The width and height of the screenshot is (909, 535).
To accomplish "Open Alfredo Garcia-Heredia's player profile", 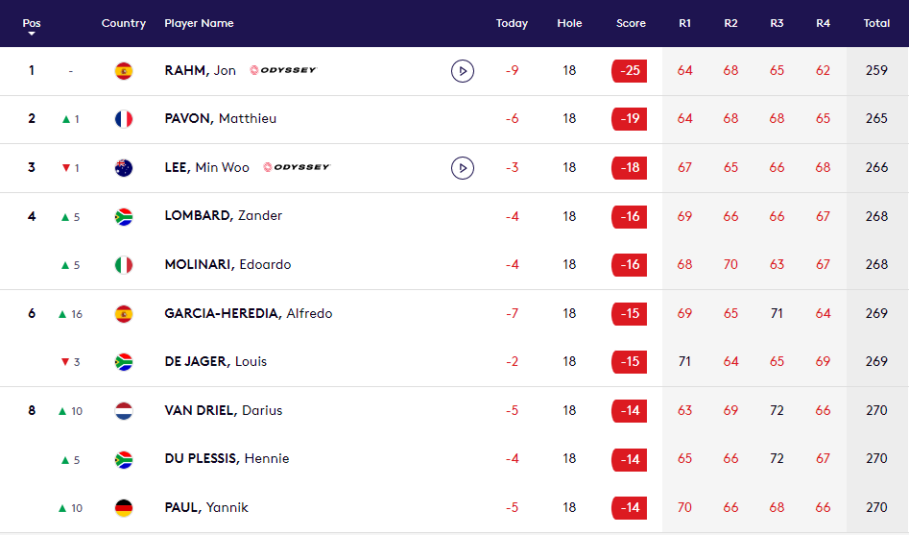I will (x=249, y=314).
